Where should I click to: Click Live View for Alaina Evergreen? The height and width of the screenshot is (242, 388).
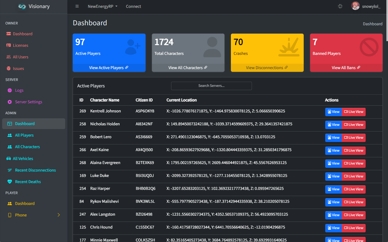coord(354,163)
